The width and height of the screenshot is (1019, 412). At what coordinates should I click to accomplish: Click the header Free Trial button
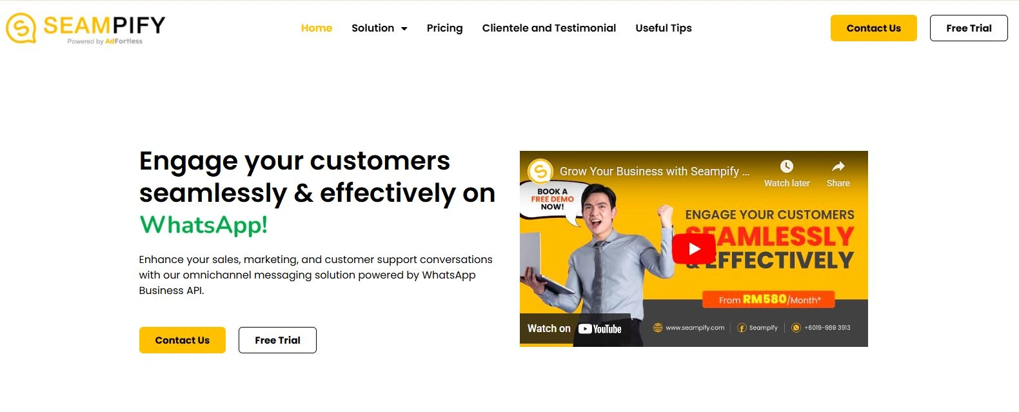click(969, 28)
